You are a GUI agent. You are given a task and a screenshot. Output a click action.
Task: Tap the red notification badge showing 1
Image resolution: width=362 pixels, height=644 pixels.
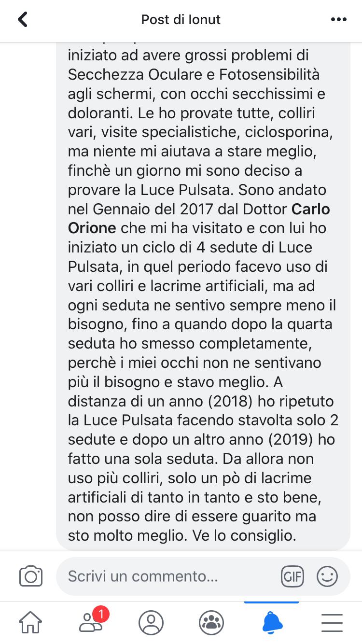tap(100, 614)
